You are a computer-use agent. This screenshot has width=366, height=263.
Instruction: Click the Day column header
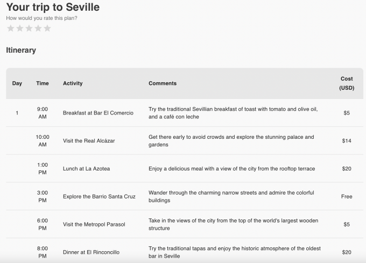coord(17,83)
